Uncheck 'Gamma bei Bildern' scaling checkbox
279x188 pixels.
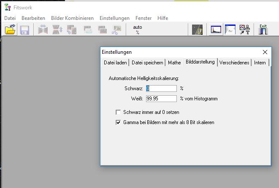pos(119,122)
